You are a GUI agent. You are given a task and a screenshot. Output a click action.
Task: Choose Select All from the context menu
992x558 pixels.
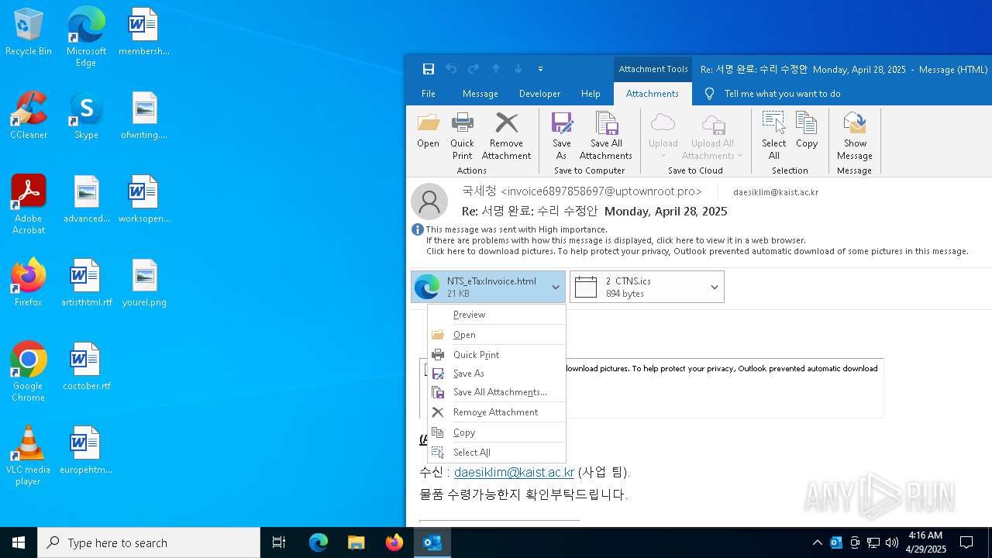point(497,453)
